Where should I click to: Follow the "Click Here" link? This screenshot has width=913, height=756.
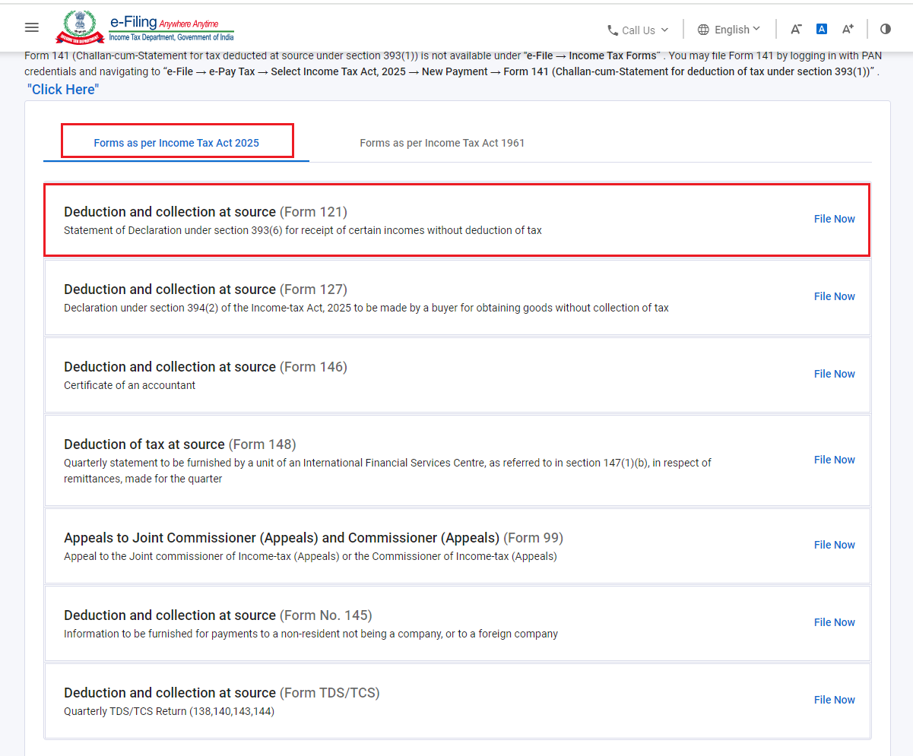pyautogui.click(x=63, y=90)
